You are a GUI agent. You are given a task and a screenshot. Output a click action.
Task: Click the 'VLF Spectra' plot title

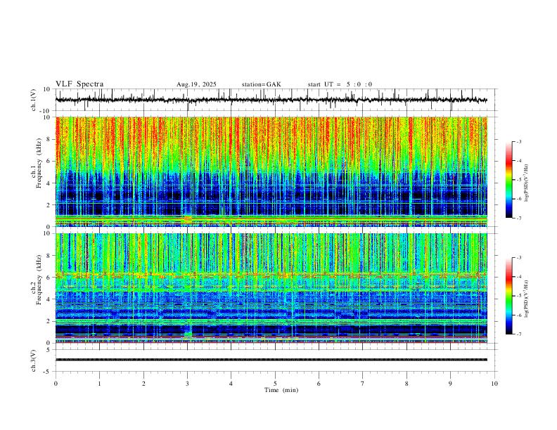click(79, 84)
